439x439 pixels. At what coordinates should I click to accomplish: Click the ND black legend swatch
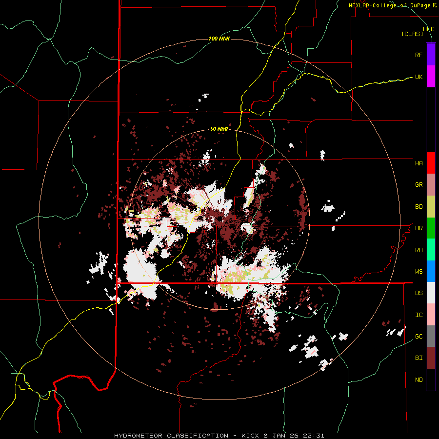coord(431,379)
